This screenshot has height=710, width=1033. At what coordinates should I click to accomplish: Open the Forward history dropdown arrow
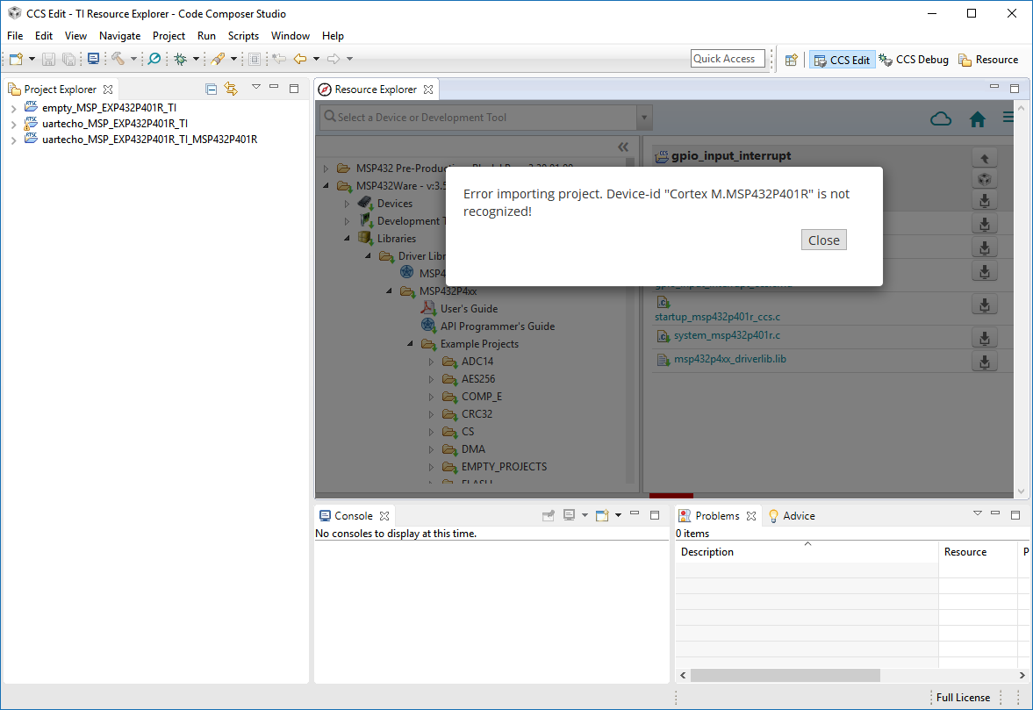[350, 60]
